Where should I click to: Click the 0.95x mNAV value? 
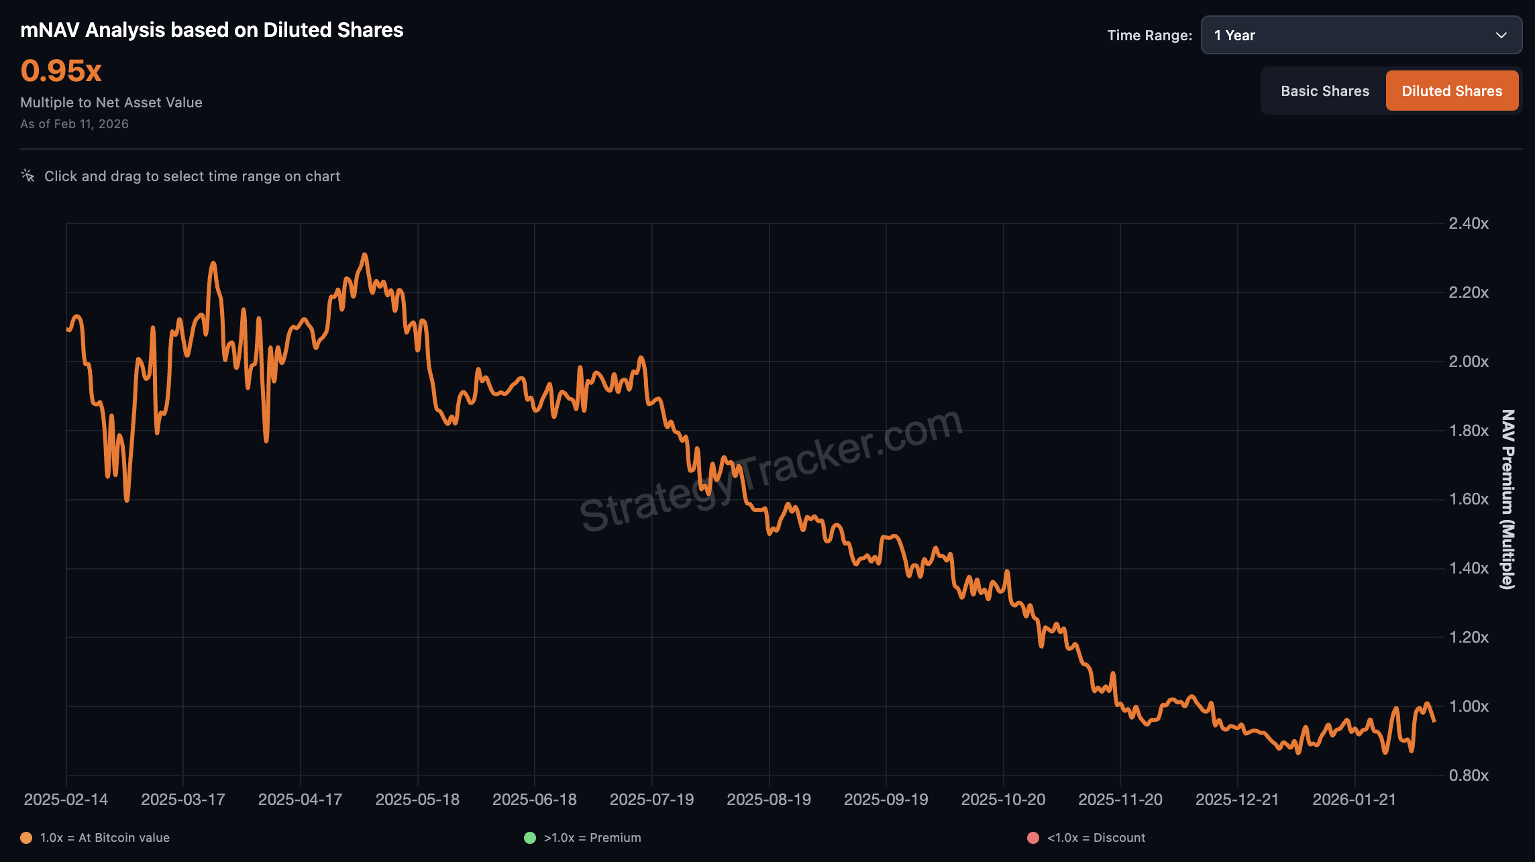point(61,70)
